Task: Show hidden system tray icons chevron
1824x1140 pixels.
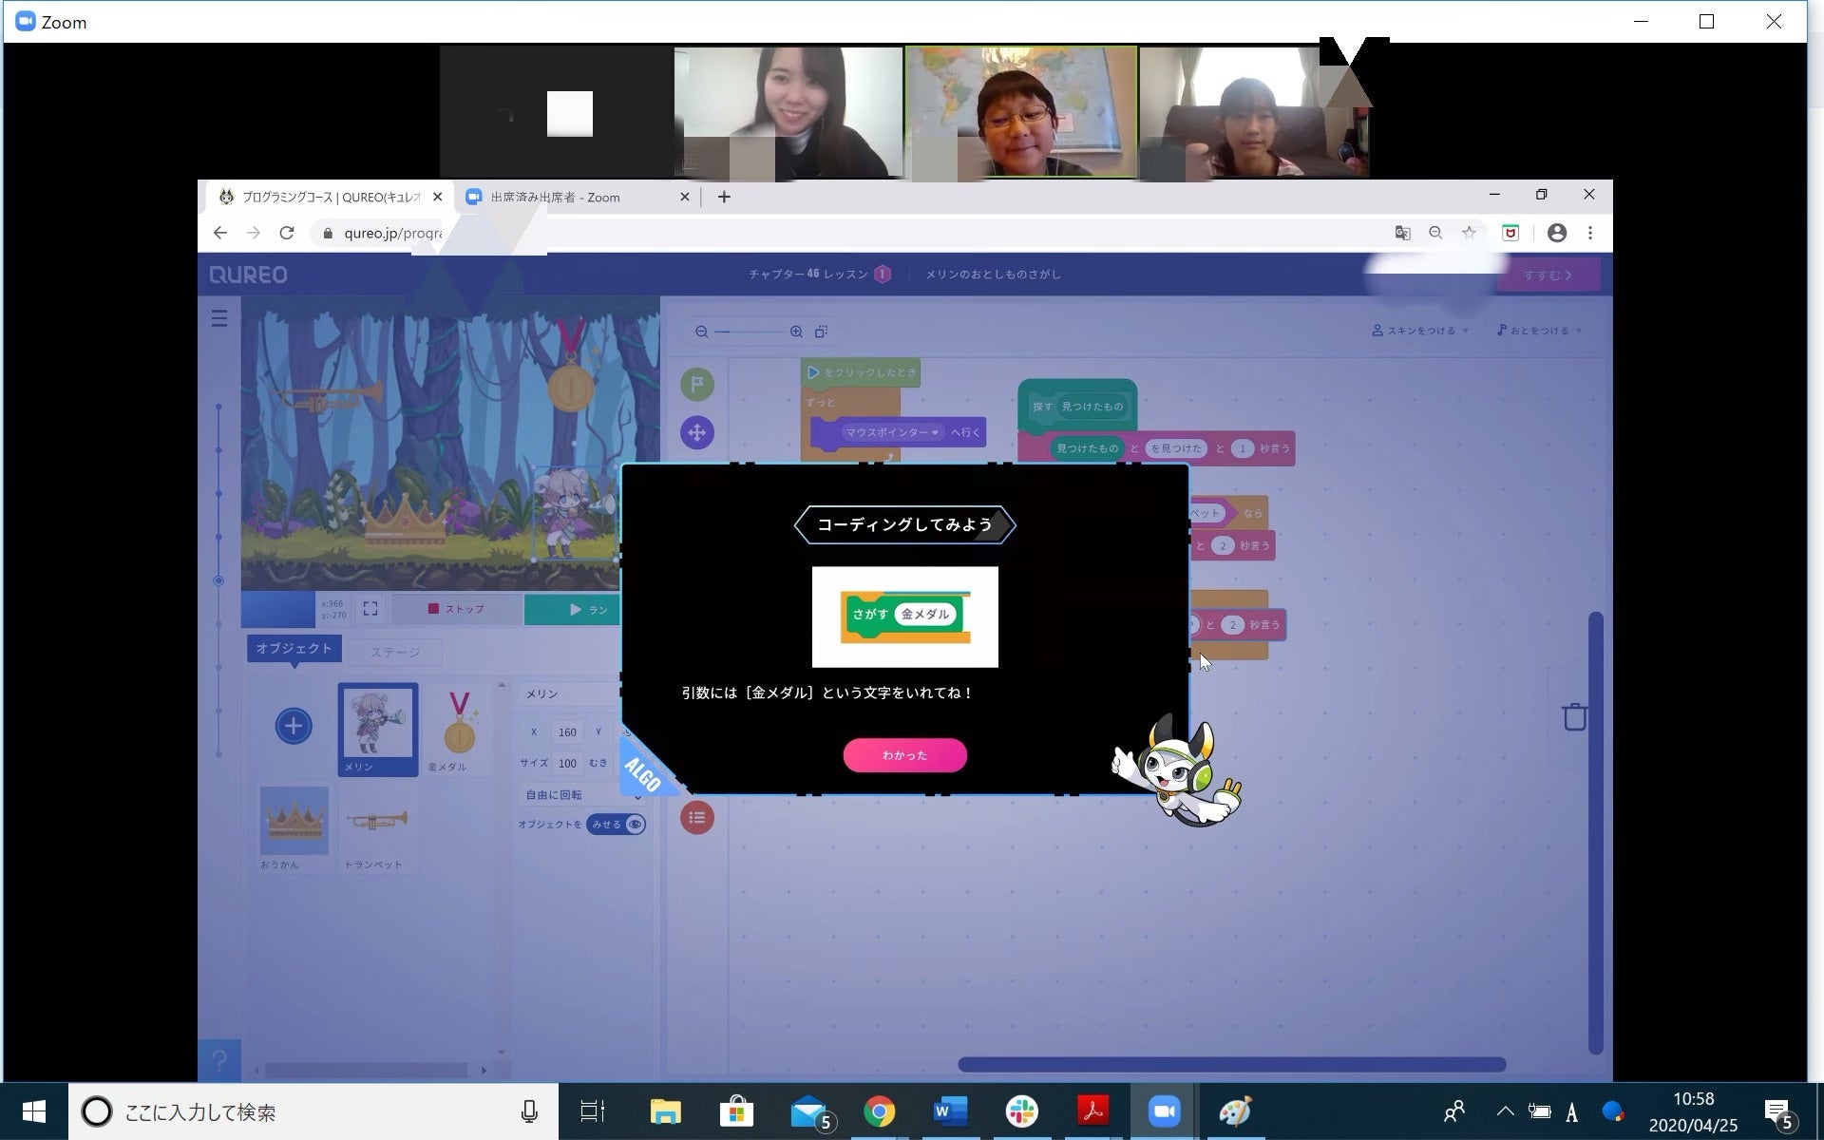Action: coord(1506,1111)
